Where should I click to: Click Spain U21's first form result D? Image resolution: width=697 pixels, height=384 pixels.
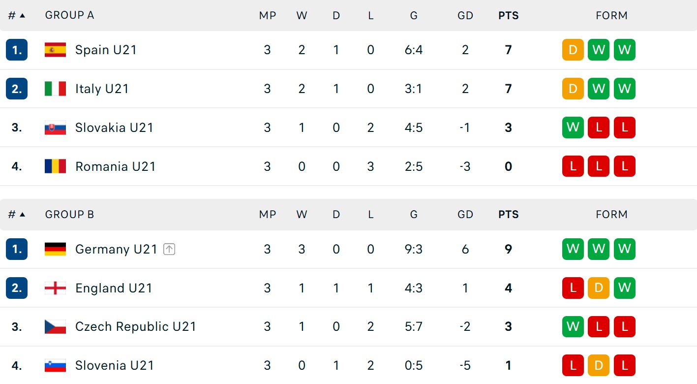(573, 50)
